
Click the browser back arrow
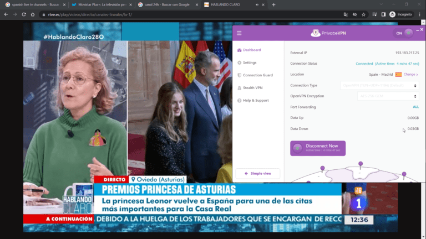(x=7, y=14)
